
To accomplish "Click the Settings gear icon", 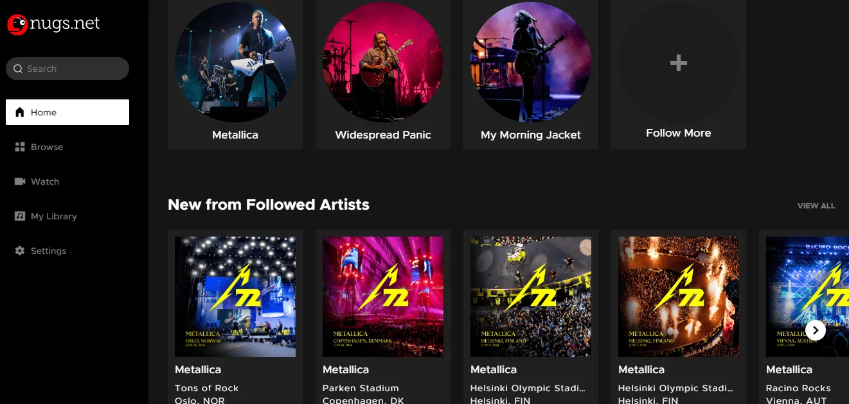I will coord(19,251).
